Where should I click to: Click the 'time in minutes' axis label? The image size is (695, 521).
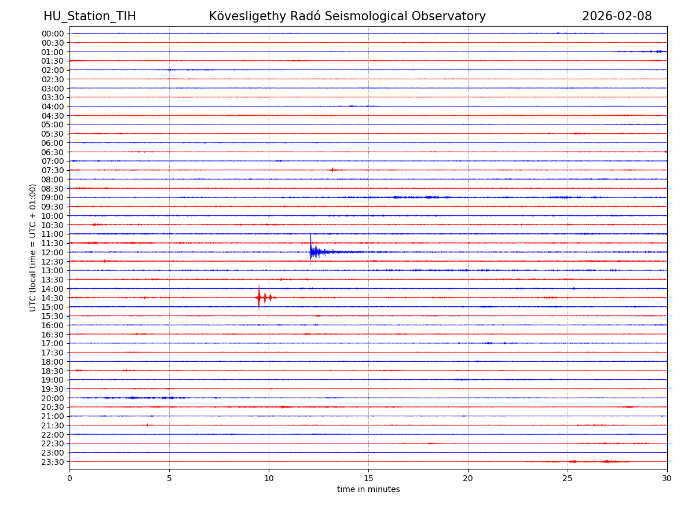tap(368, 490)
